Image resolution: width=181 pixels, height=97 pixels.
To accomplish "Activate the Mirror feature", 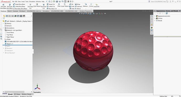I will [78, 9].
